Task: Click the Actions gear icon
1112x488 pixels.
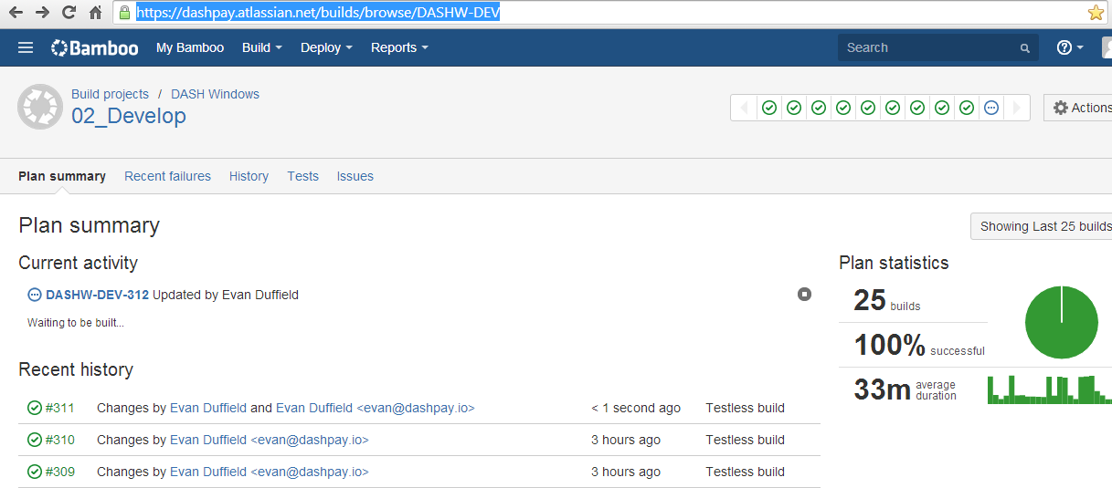Action: pyautogui.click(x=1061, y=108)
